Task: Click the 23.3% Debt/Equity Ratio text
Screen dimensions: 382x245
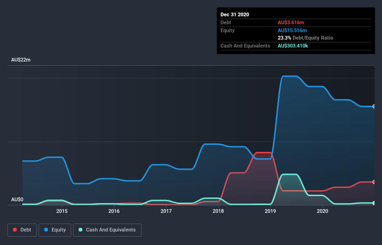Action: coord(305,38)
